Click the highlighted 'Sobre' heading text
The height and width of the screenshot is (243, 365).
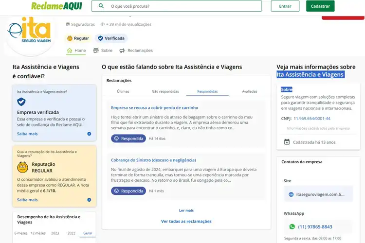tap(287, 89)
